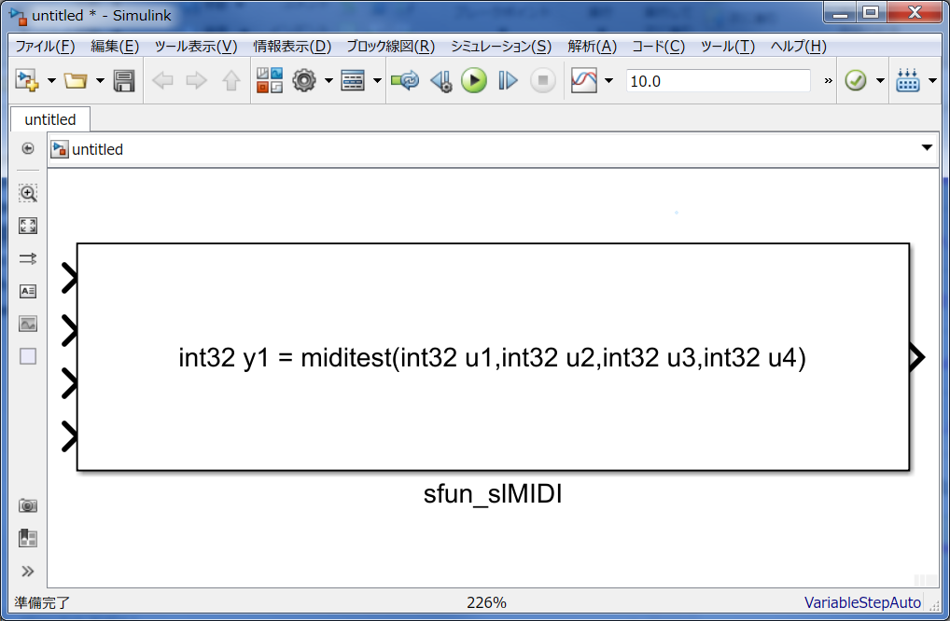The width and height of the screenshot is (950, 621).
Task: Click the Build Model icon
Action: tap(908, 80)
